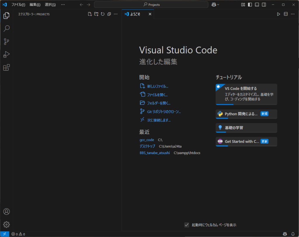Open notifications bell in the status bar
The image size is (299, 237).
pos(293,234)
